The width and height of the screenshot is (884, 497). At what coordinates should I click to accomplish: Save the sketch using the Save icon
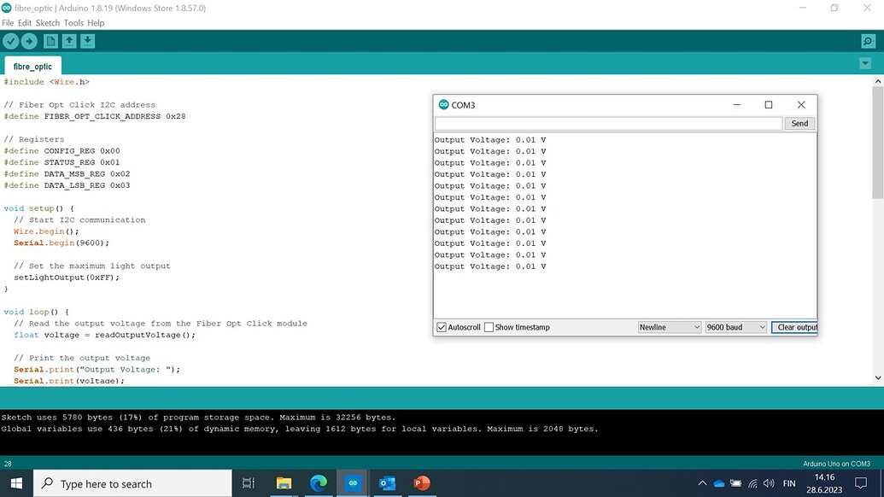pyautogui.click(x=88, y=40)
